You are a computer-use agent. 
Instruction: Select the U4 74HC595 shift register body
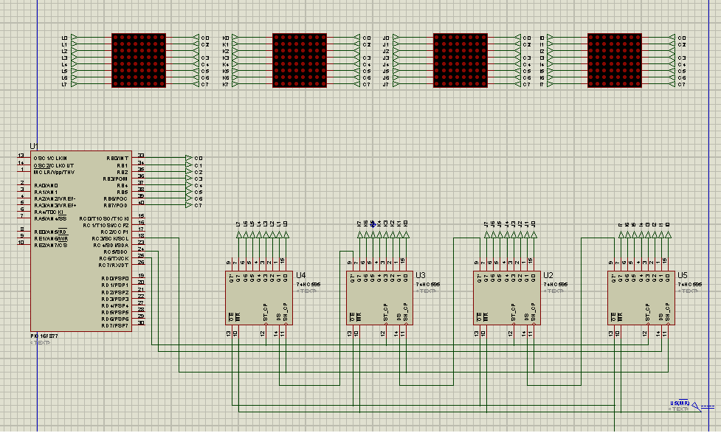[259, 298]
